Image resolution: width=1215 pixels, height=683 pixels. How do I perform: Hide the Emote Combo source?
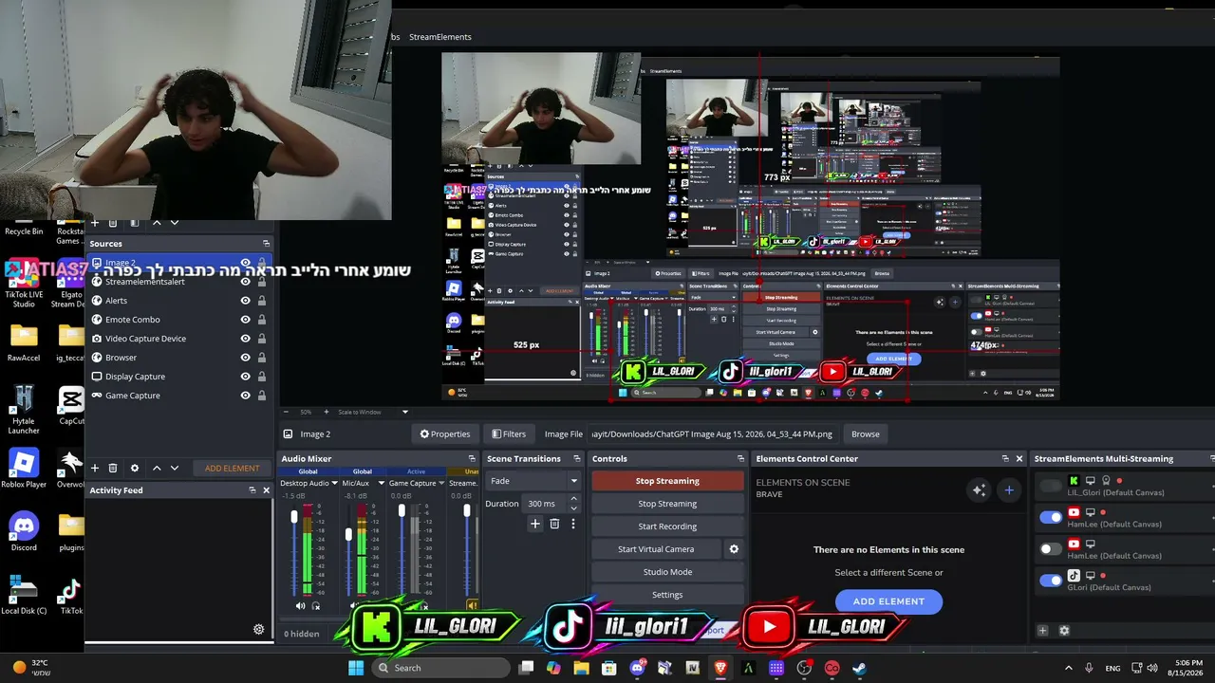tap(246, 320)
